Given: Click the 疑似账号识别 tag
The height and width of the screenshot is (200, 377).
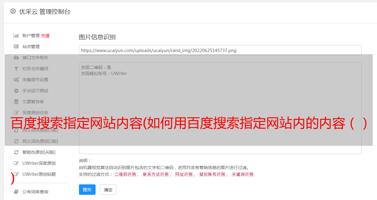Looking at the screenshot, I should pyautogui.click(x=212, y=174).
